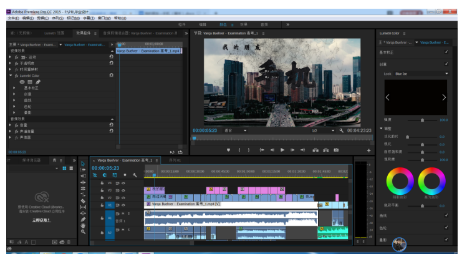Show more workspaces with double chevron

pos(287,25)
